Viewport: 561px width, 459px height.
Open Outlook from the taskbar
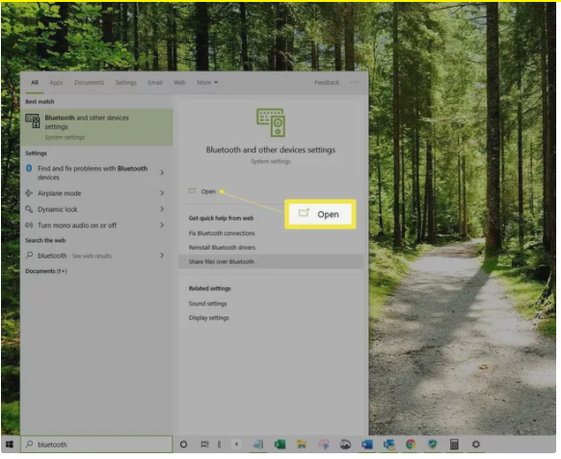(x=388, y=445)
